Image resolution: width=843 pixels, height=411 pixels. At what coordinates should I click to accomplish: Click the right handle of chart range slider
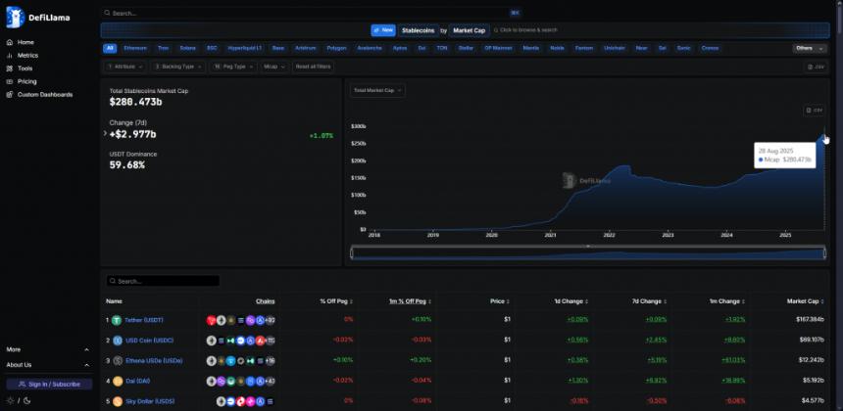pyautogui.click(x=824, y=253)
